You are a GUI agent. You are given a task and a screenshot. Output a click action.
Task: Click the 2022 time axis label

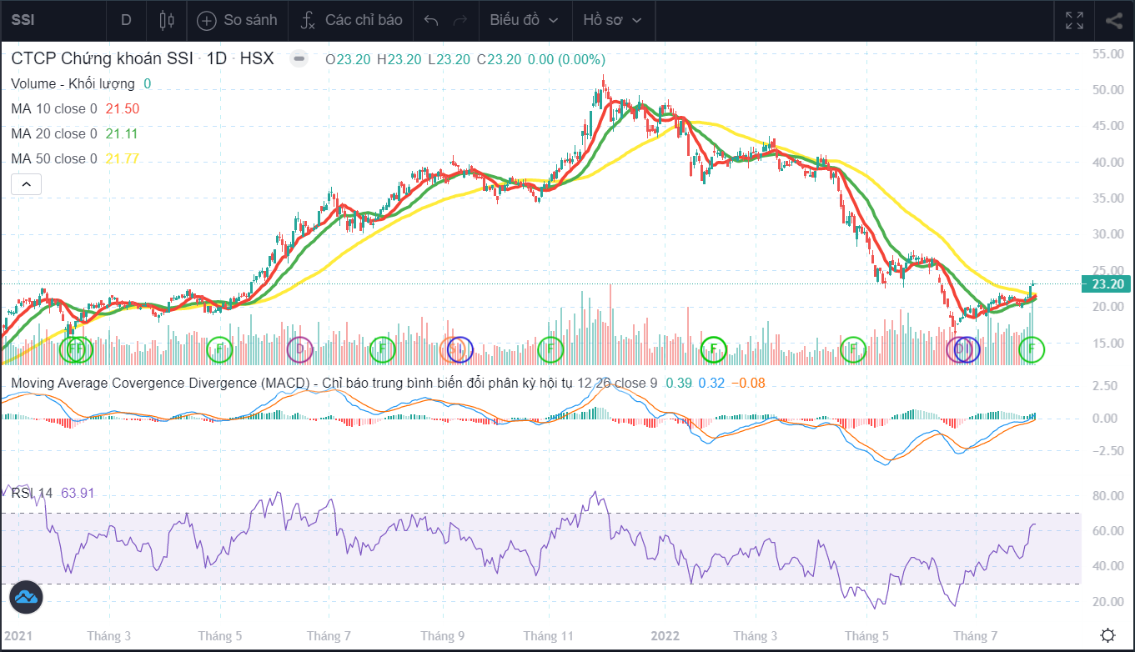point(665,636)
